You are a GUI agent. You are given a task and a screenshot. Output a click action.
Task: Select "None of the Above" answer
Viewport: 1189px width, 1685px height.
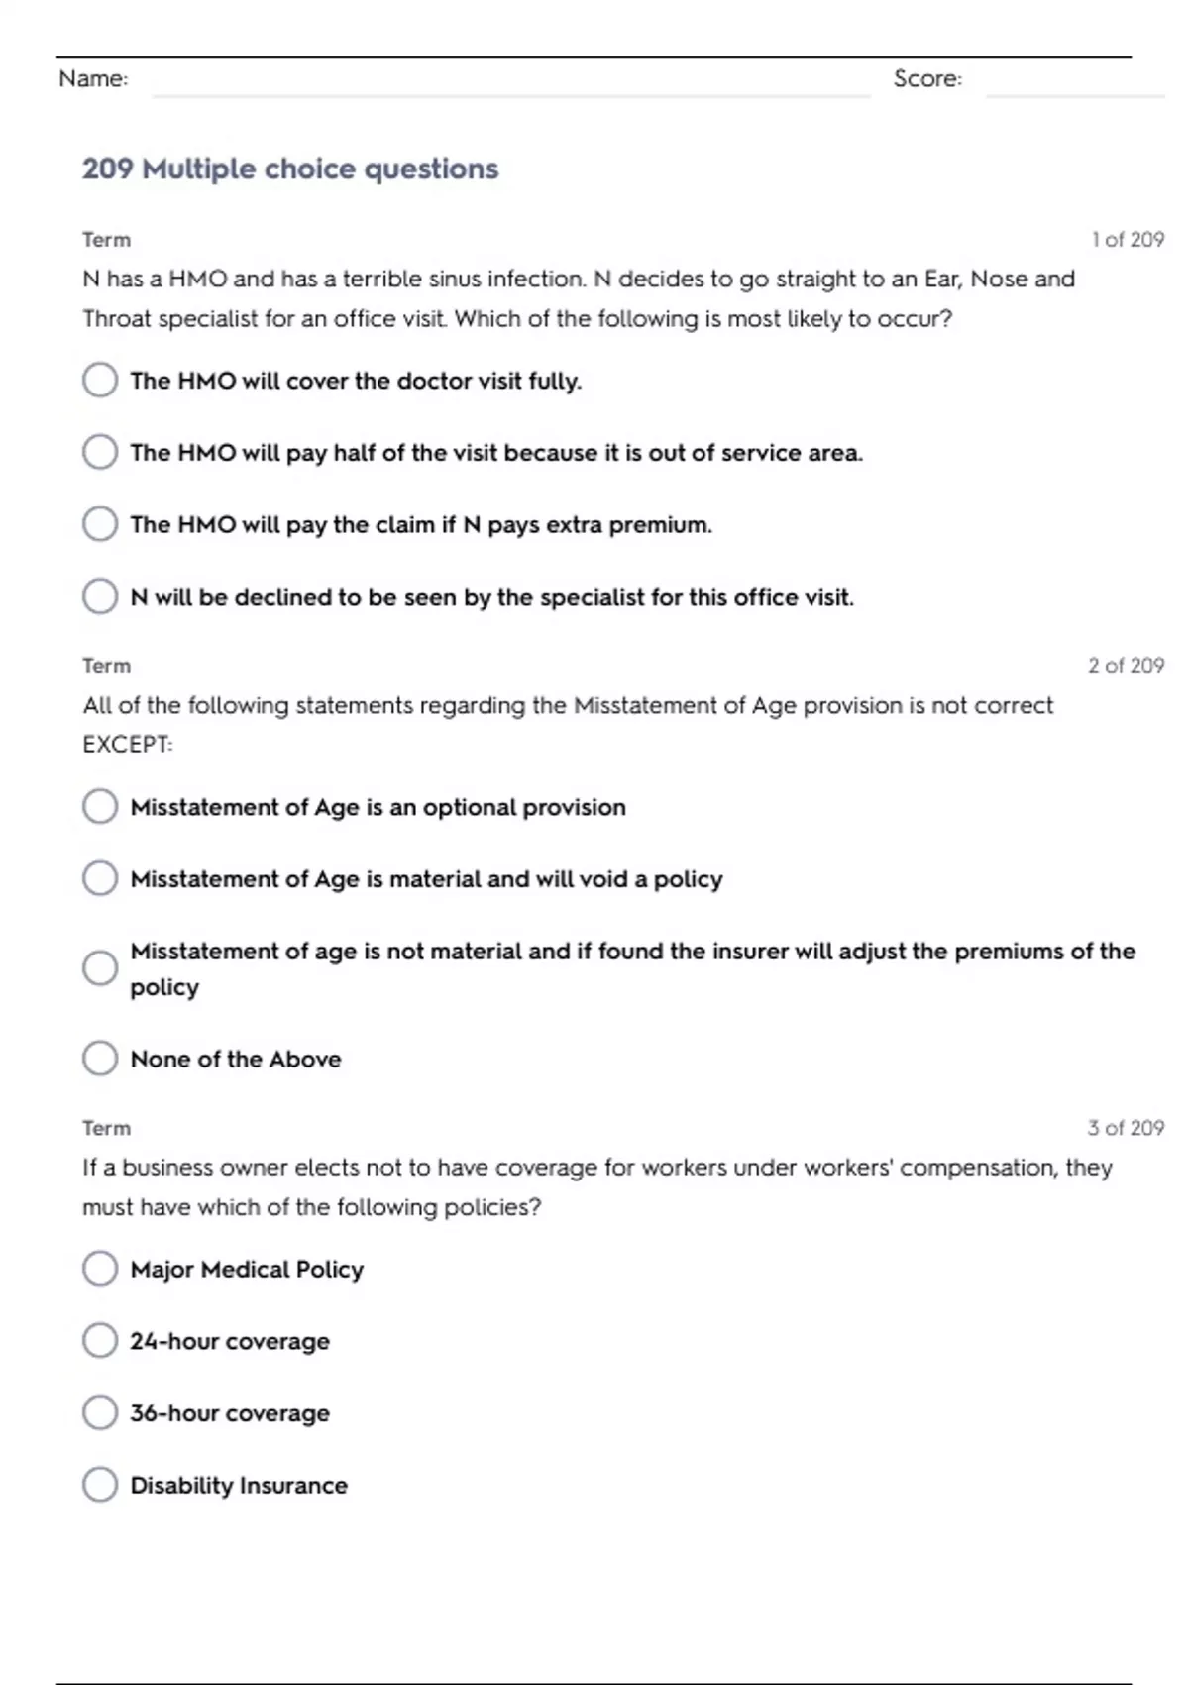(100, 1059)
